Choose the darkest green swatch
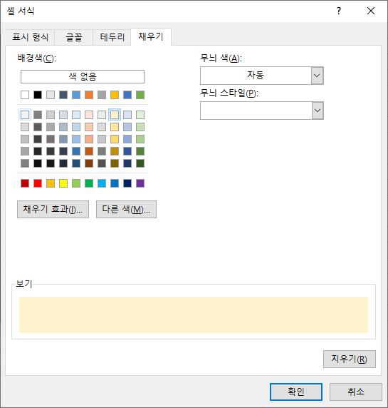Screen dimensions: 388x408 (140, 163)
